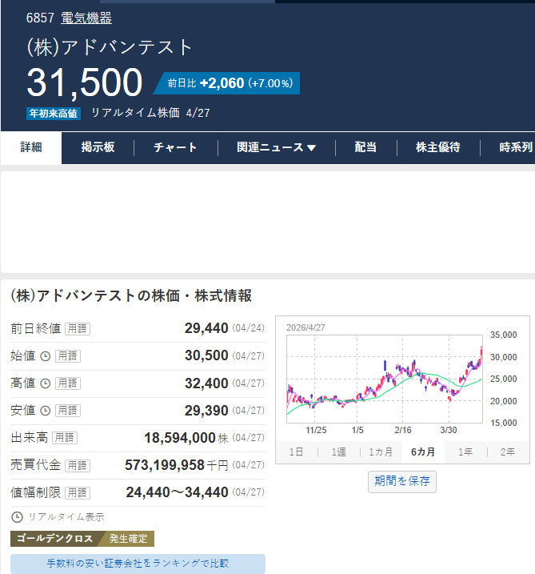Click the 用語 badge next to 値幅制限
Screen dimensions: 535x574
coord(78,492)
